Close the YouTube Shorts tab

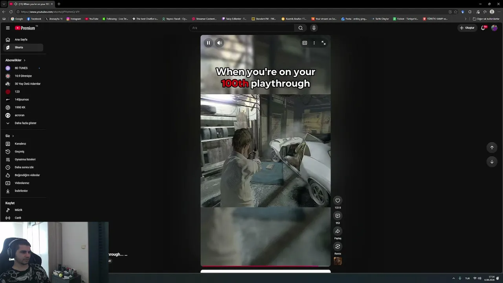coord(51,4)
